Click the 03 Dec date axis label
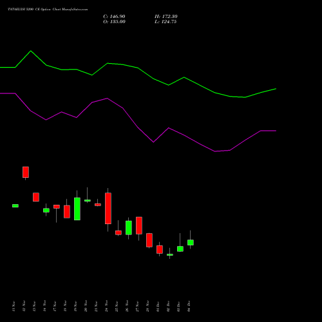This screenshot has height=322, width=322. click(x=178, y=307)
